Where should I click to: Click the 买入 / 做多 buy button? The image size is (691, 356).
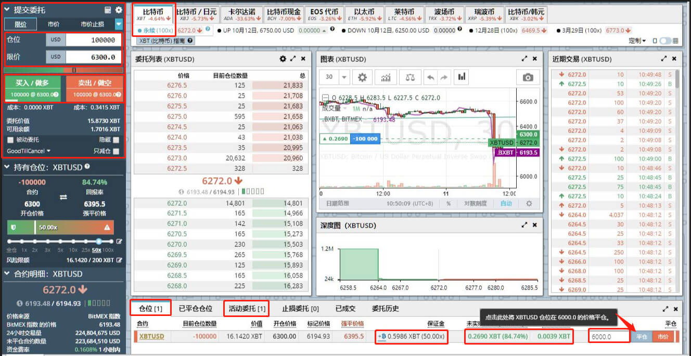(x=34, y=88)
